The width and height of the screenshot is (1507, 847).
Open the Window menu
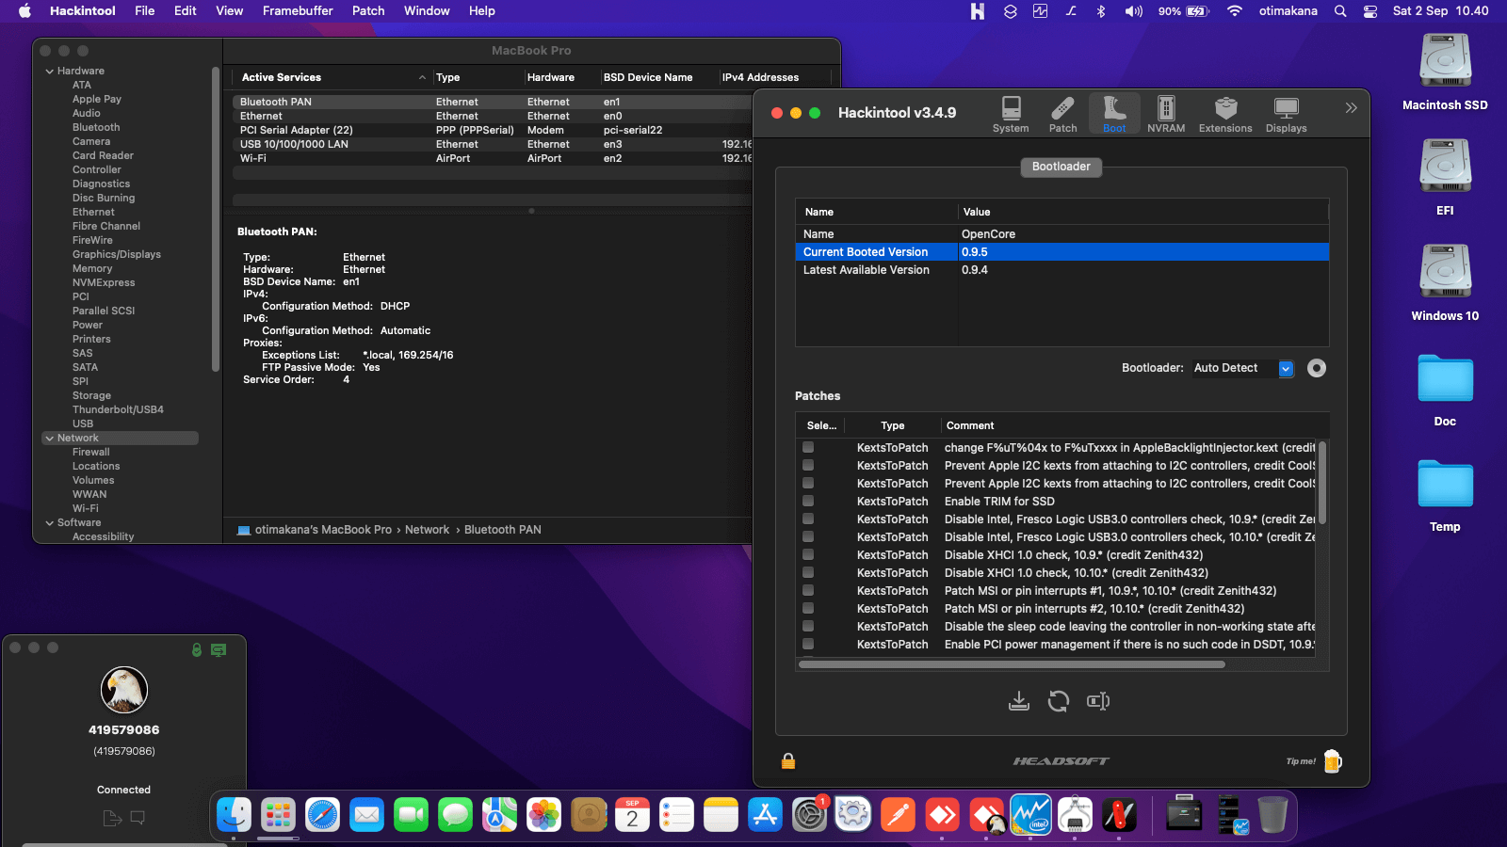click(x=427, y=11)
